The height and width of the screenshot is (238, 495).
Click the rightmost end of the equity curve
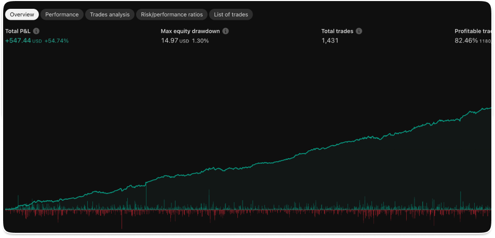coord(490,108)
